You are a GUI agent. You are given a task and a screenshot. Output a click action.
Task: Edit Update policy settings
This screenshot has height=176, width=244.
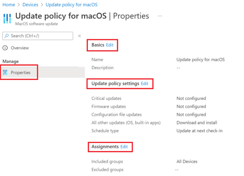pyautogui.click(x=145, y=84)
